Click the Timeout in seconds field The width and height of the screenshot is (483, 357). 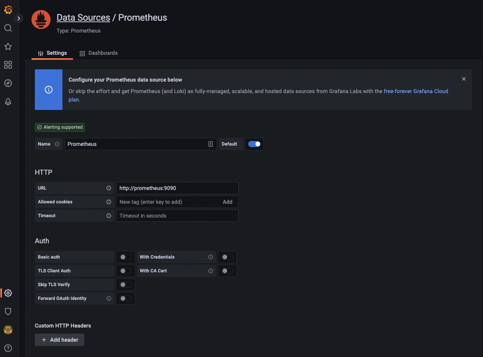point(177,216)
